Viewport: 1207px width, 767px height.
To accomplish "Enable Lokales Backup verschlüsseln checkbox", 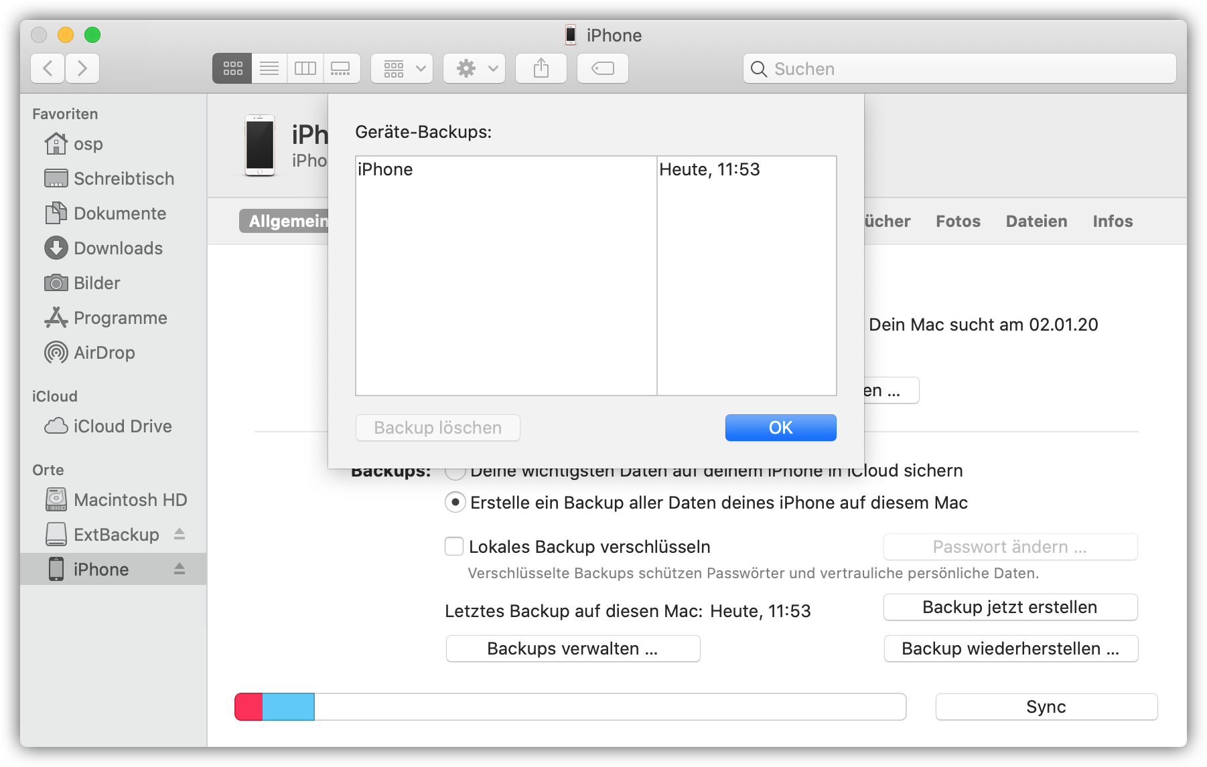I will click(x=454, y=547).
